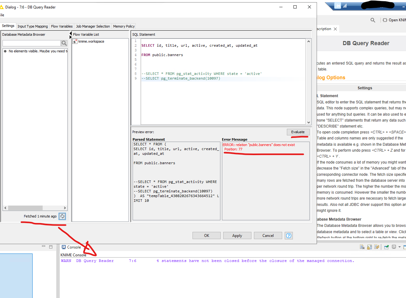This screenshot has width=406, height=298.
Task: Click the metadata browser scroll right arrow
Action: (65, 208)
